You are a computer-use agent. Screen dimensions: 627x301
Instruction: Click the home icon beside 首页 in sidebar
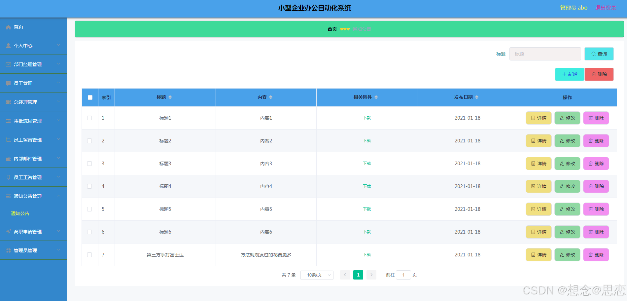(8, 27)
